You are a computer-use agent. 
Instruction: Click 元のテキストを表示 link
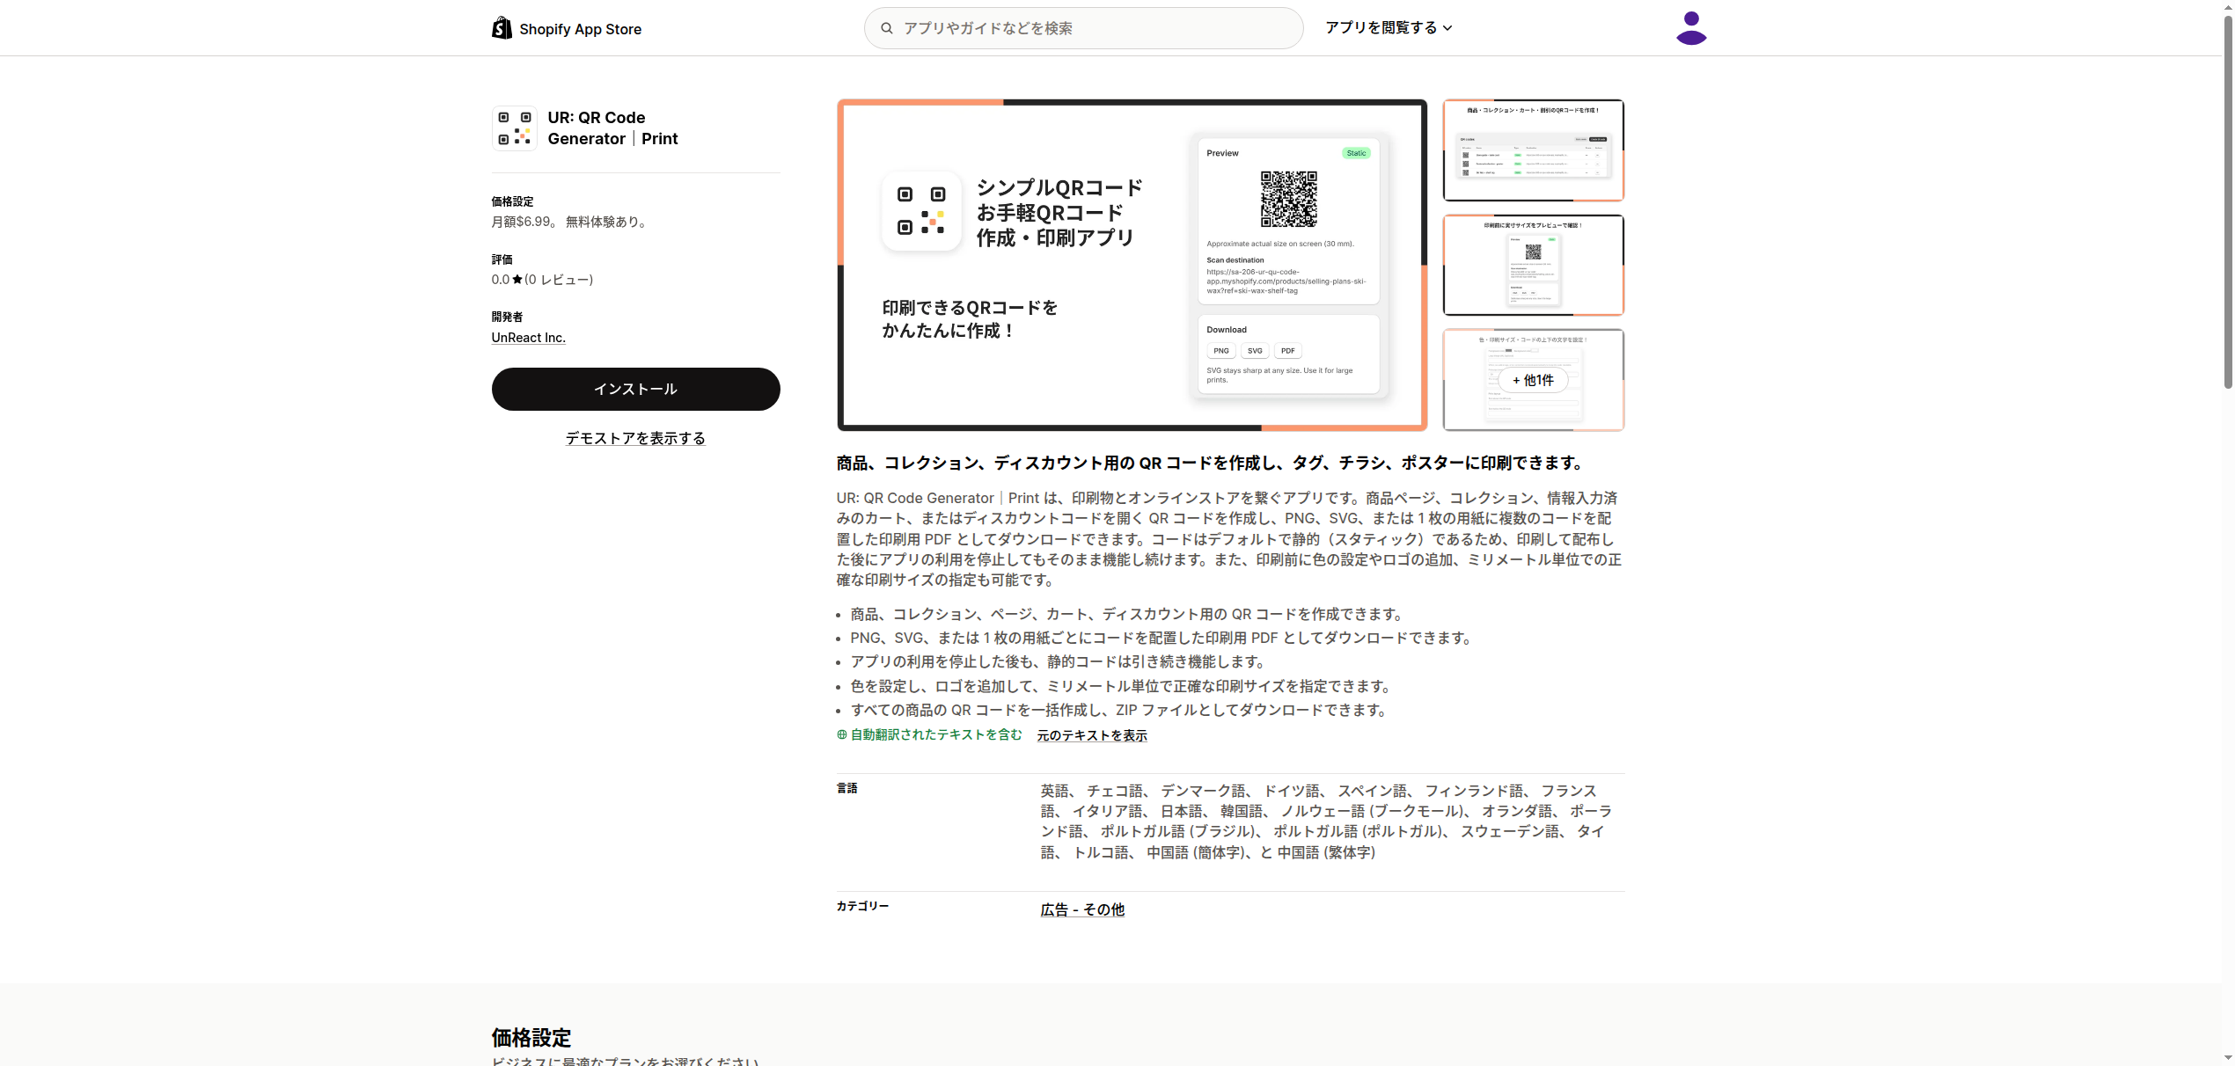[x=1092, y=735]
